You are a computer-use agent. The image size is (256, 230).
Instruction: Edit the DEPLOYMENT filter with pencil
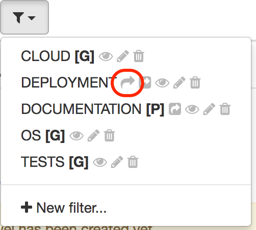click(180, 82)
